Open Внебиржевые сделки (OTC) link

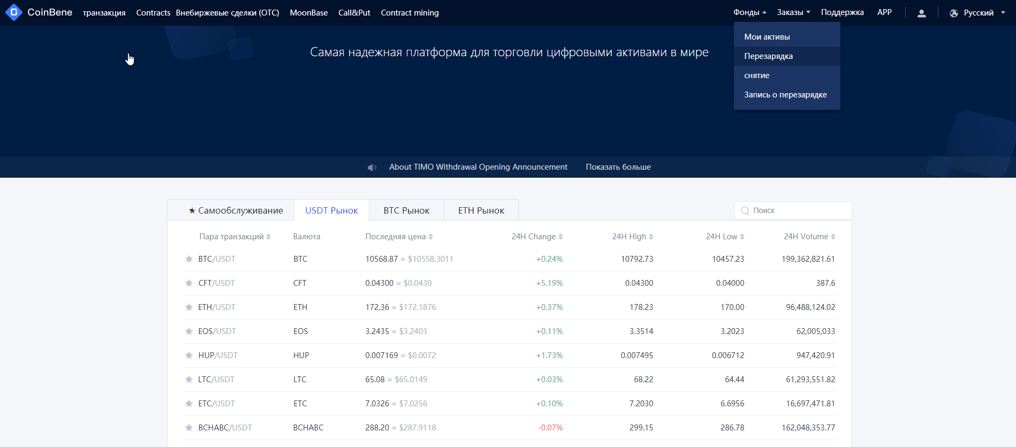coord(228,13)
